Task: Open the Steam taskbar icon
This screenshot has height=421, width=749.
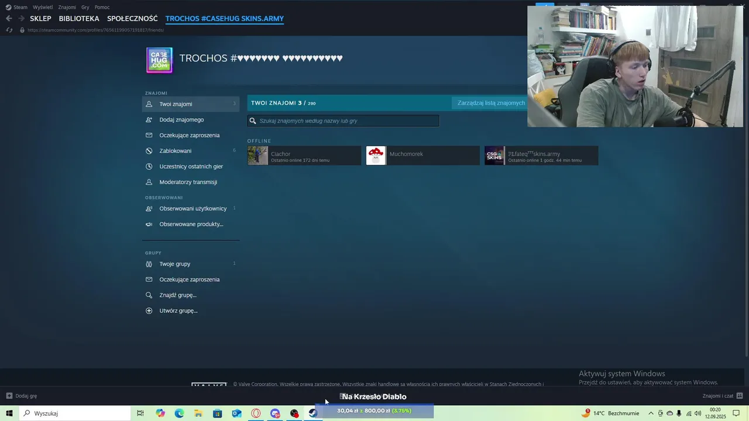Action: 313,413
